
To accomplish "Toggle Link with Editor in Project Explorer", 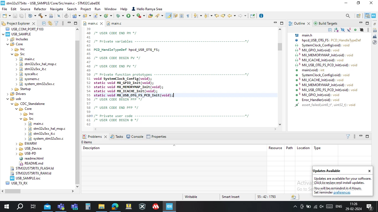I will pyautogui.click(x=50, y=23).
